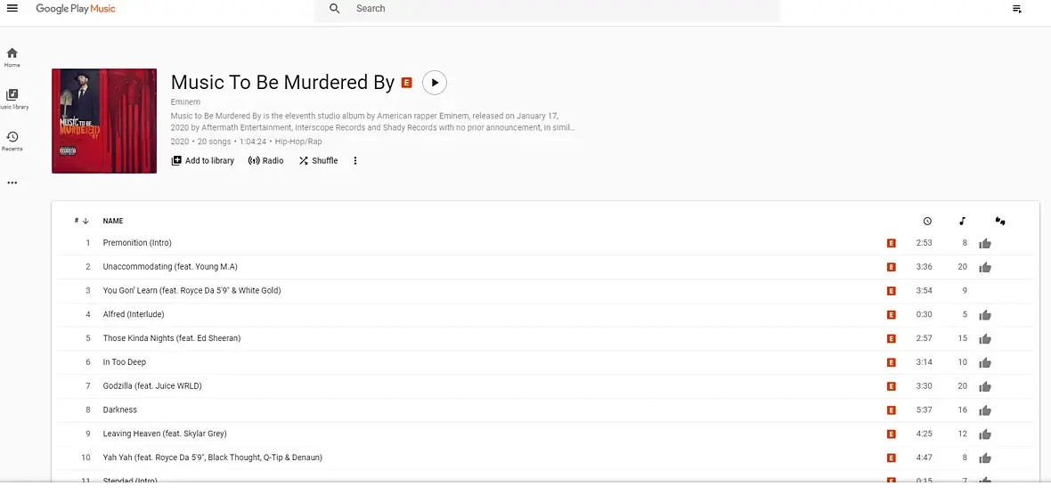This screenshot has width=1051, height=494.
Task: Open Recents in sidebar
Action: pos(12,141)
